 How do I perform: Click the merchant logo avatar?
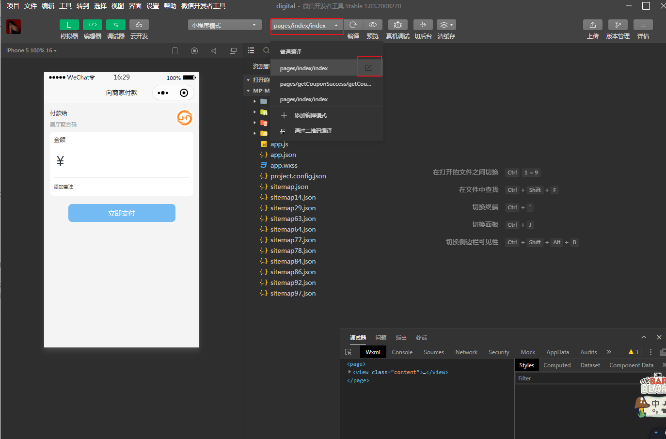(185, 118)
